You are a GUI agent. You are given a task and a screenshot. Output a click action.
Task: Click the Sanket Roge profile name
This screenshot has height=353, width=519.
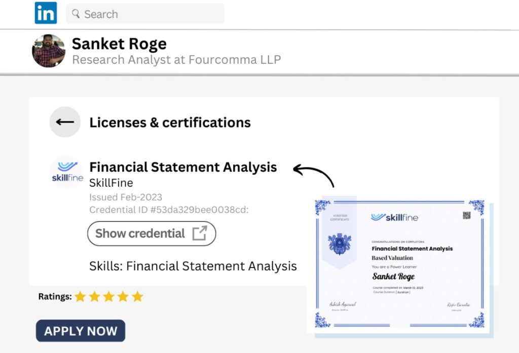tap(119, 43)
